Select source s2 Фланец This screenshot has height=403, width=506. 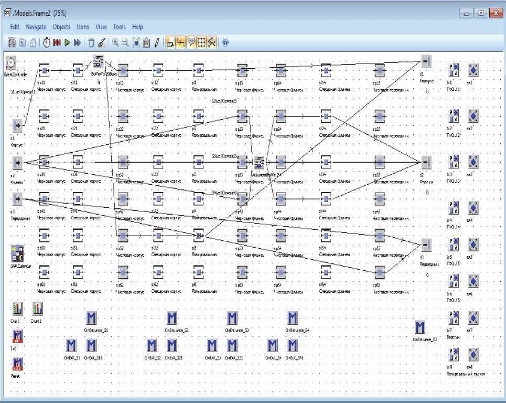tap(17, 163)
